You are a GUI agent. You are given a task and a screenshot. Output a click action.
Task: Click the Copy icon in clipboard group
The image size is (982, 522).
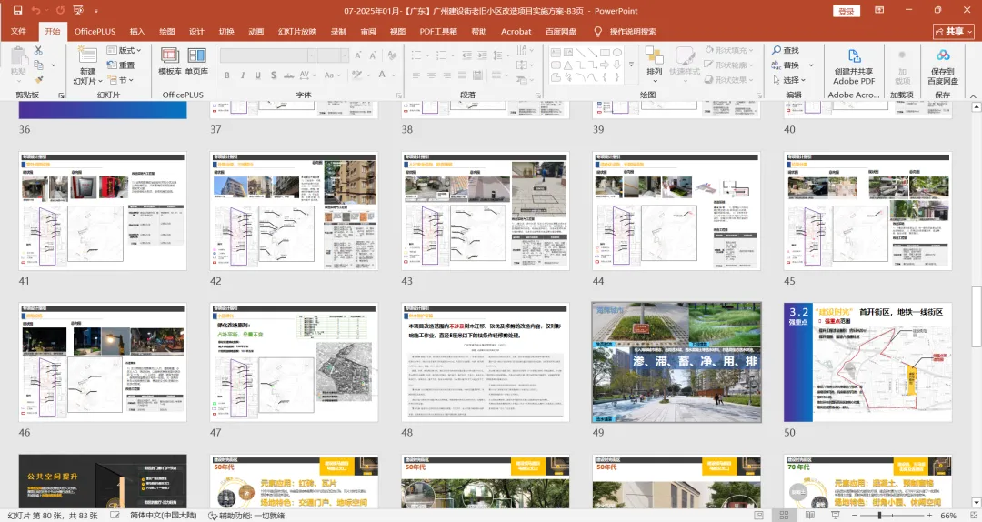click(38, 65)
